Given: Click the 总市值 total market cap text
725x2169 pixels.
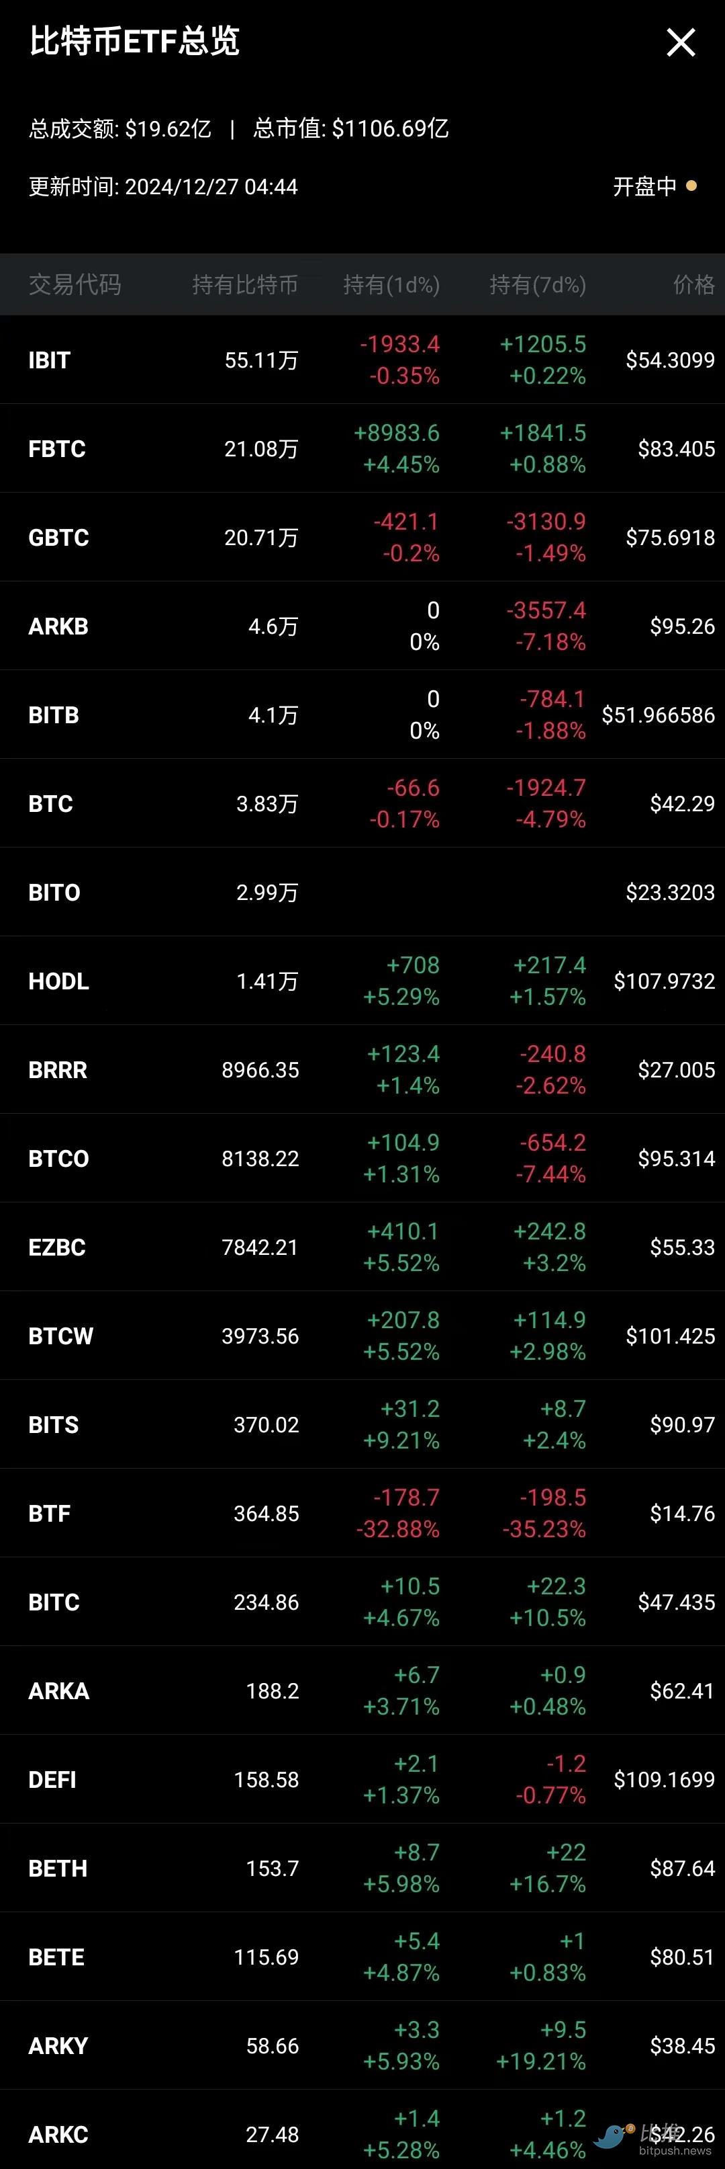Looking at the screenshot, I should pos(350,129).
